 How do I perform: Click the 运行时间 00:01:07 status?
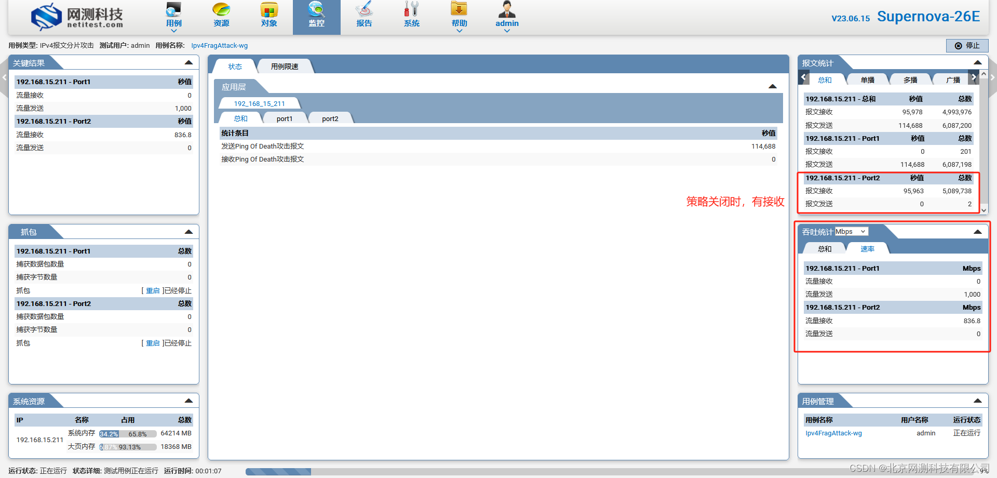coord(193,471)
